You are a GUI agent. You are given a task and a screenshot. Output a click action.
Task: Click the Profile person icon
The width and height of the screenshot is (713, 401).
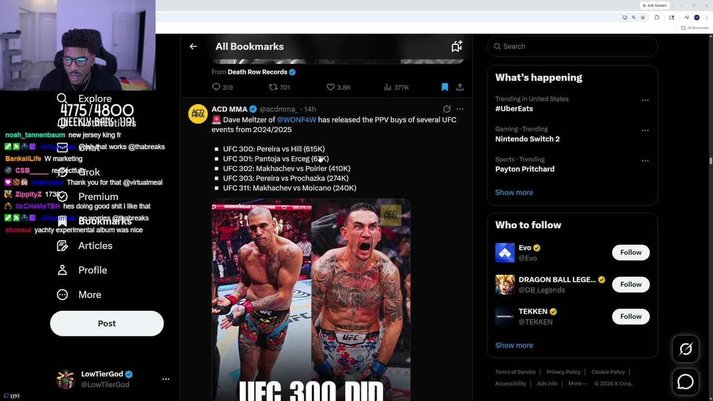(62, 270)
